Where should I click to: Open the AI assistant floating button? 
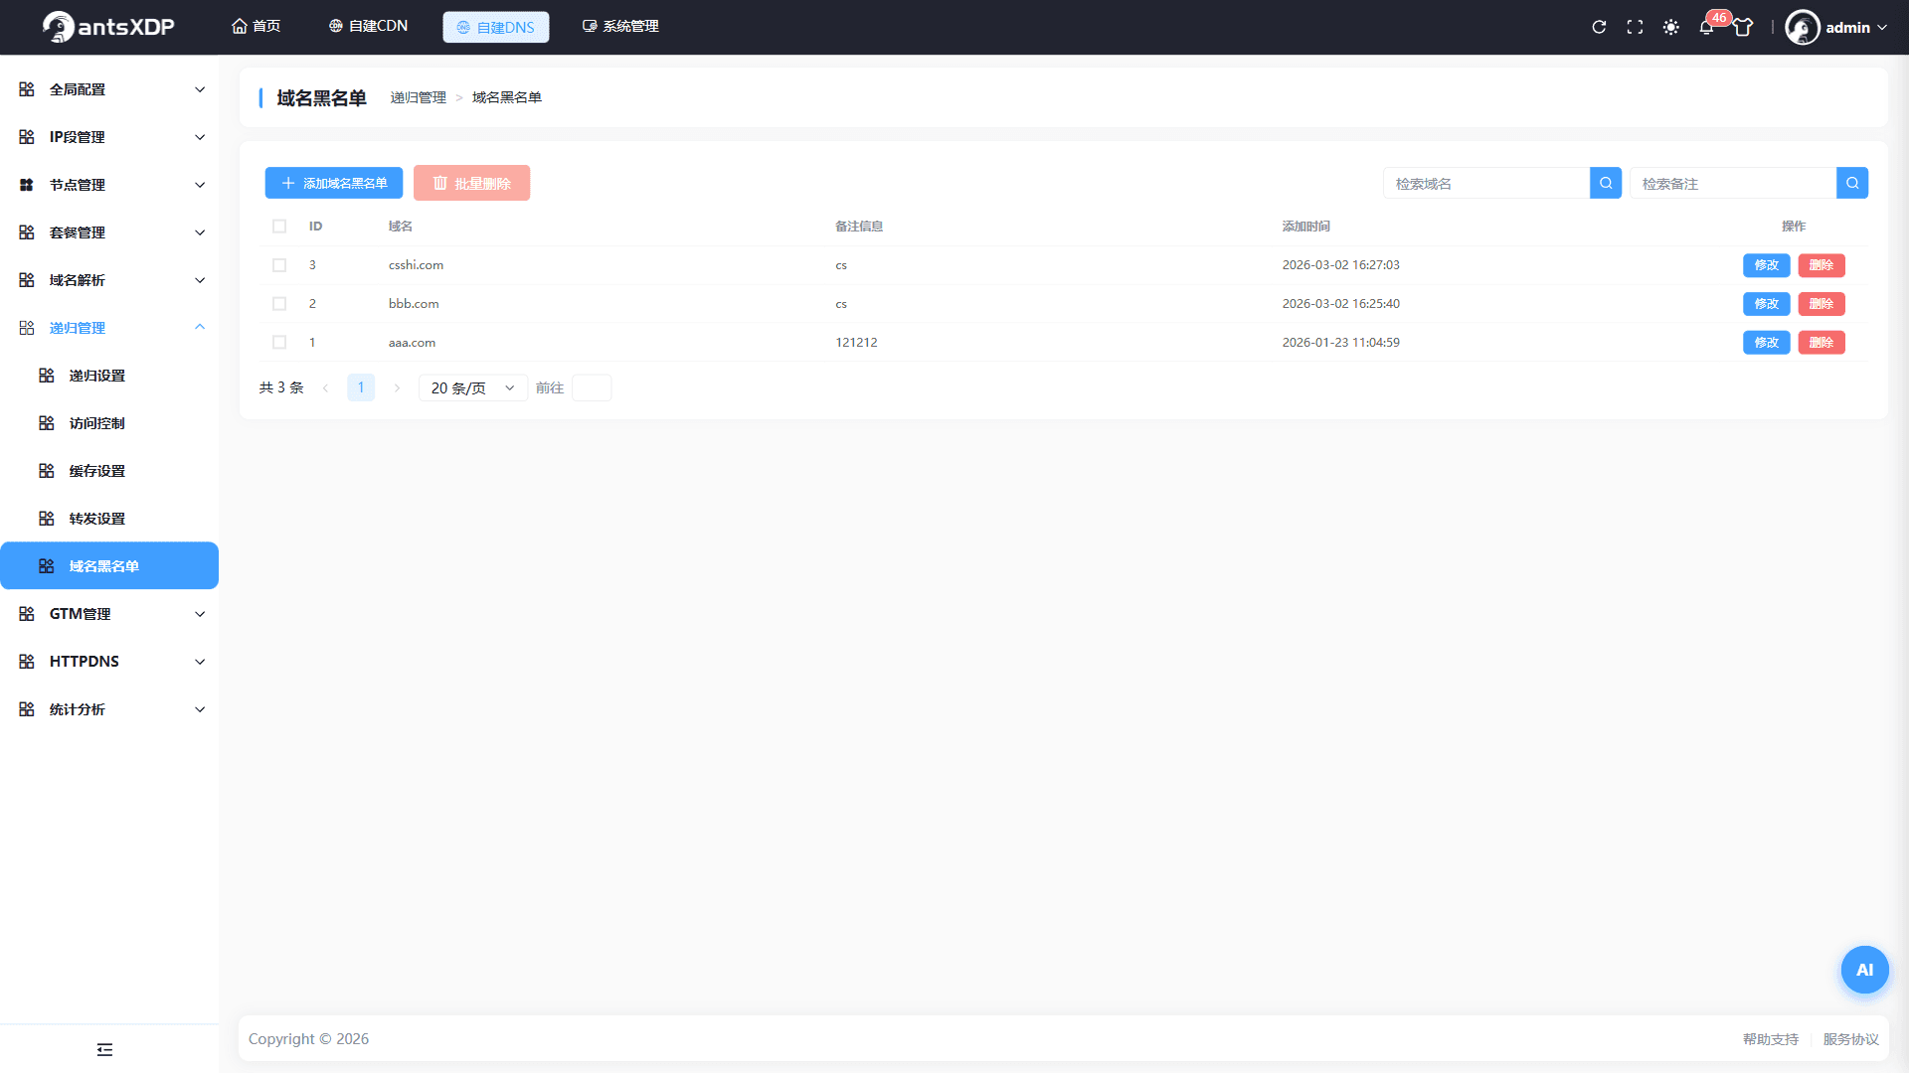click(1864, 970)
